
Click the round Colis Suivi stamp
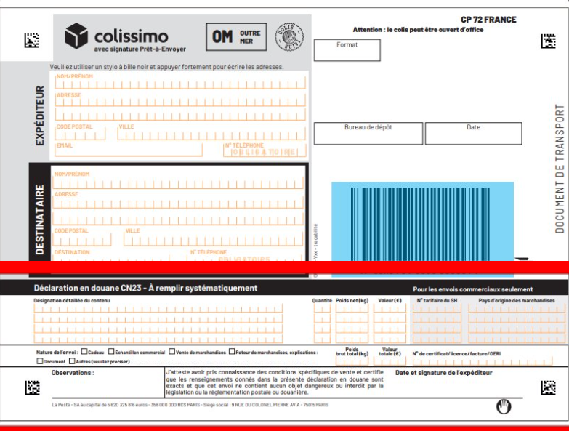tap(289, 36)
